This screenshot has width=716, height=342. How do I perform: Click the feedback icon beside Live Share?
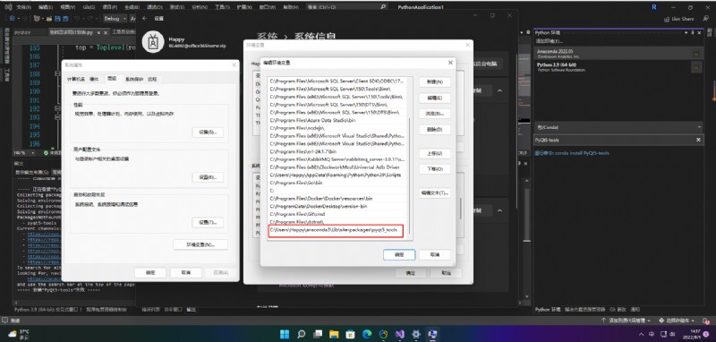tap(705, 19)
